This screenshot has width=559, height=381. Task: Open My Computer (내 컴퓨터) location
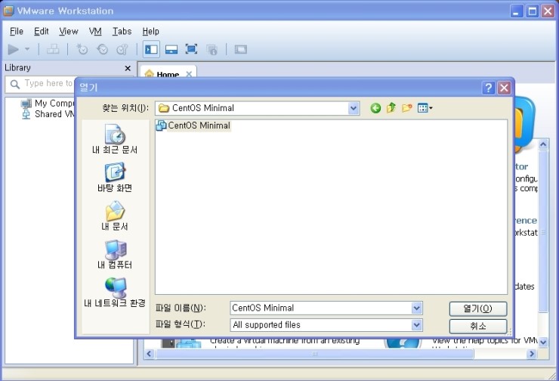click(115, 255)
